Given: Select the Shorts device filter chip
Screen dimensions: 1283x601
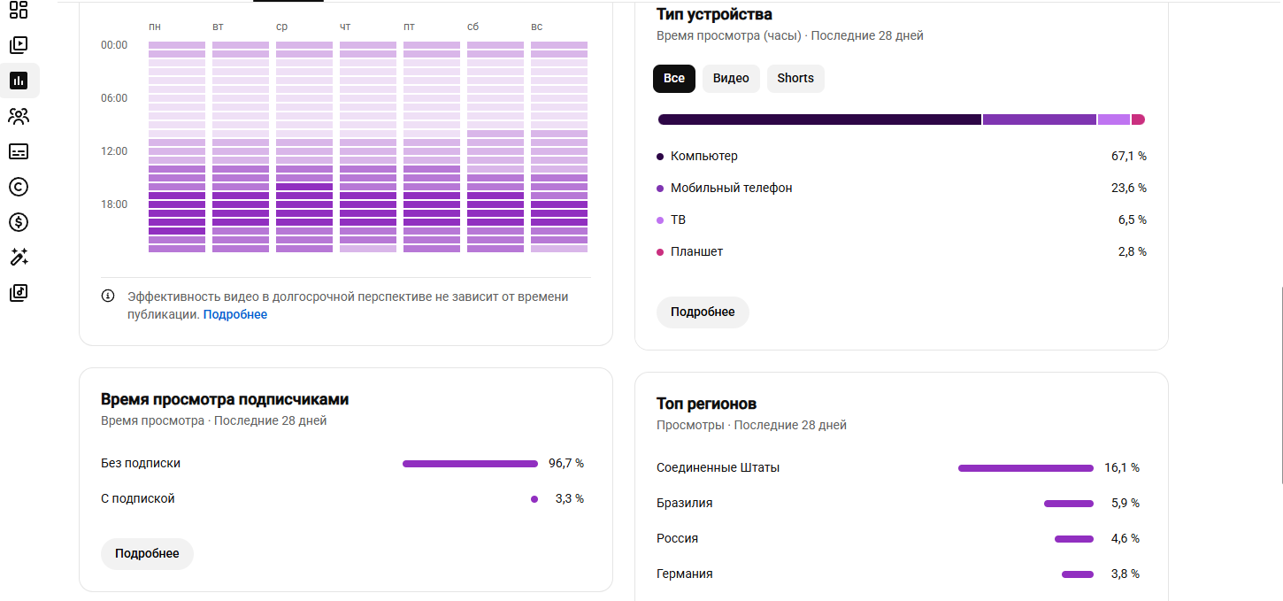Looking at the screenshot, I should (795, 78).
